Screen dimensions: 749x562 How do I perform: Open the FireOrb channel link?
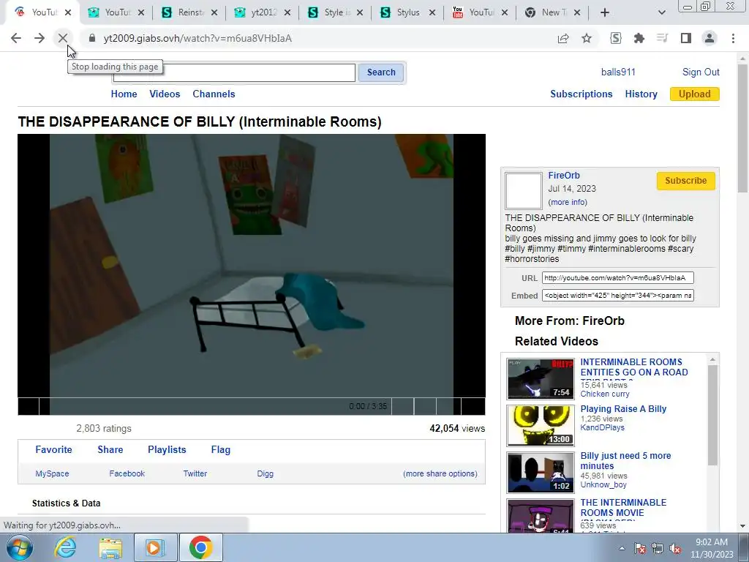click(x=564, y=176)
